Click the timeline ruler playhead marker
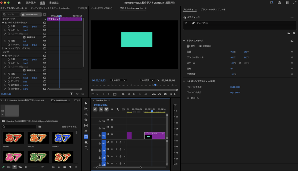This screenshot has height=171, width=298. [152, 111]
